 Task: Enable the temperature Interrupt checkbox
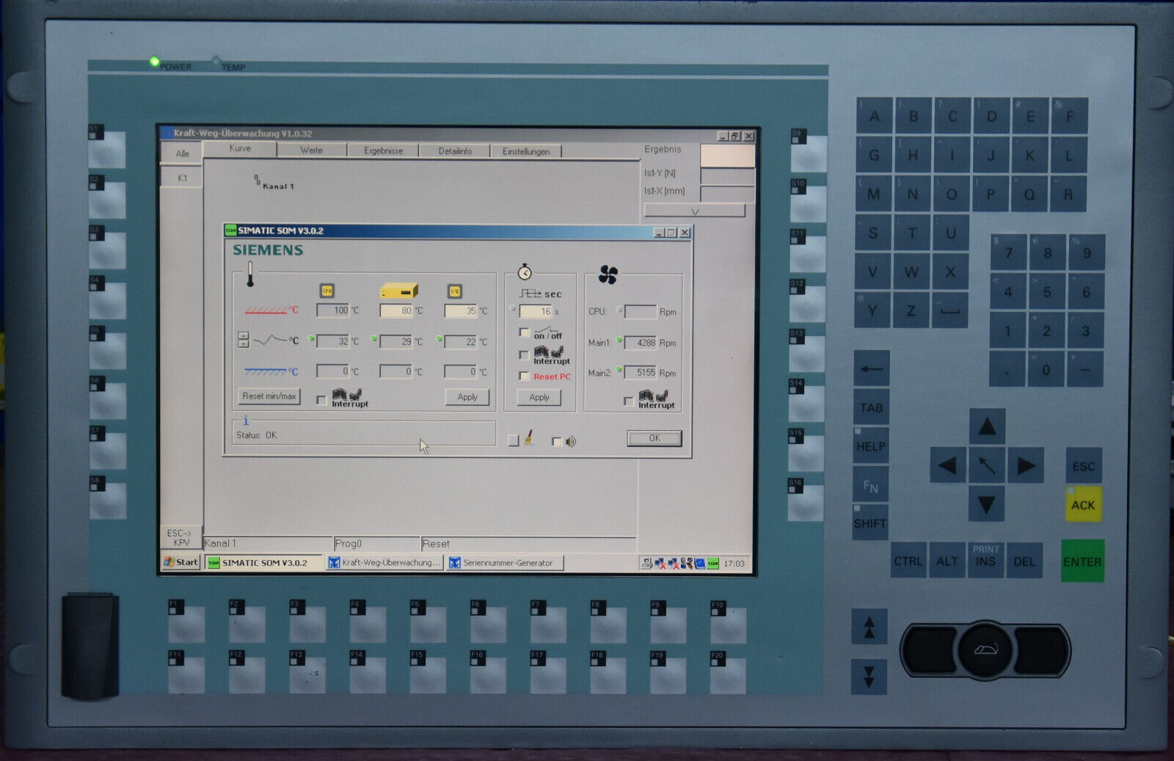coord(321,400)
